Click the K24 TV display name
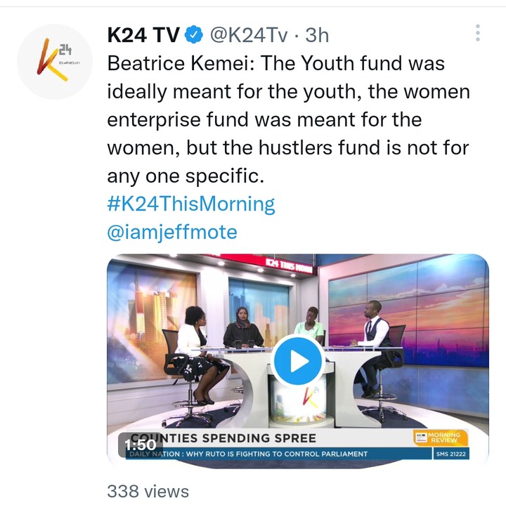This screenshot has width=506, height=512. click(143, 35)
